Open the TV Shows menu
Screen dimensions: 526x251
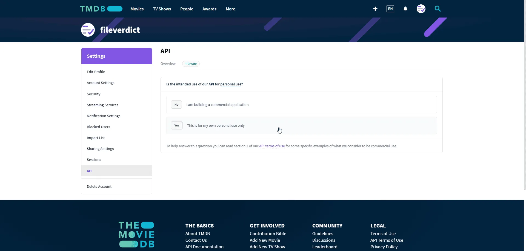click(162, 9)
